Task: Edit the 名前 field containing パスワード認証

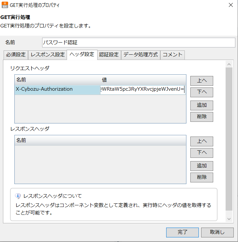Action: pos(139,43)
